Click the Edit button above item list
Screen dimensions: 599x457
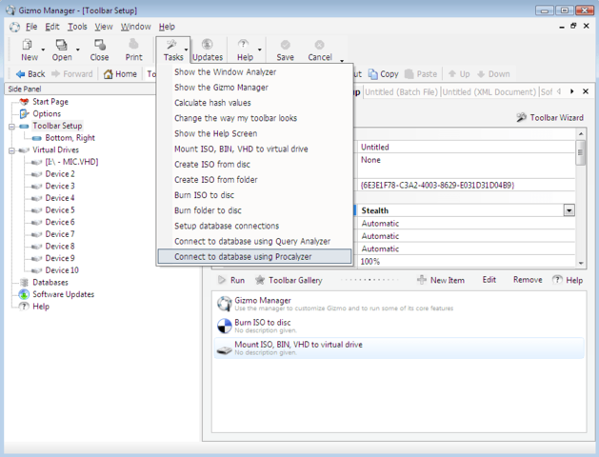click(x=489, y=280)
